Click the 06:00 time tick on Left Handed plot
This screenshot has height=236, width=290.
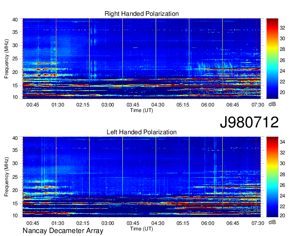click(x=208, y=223)
